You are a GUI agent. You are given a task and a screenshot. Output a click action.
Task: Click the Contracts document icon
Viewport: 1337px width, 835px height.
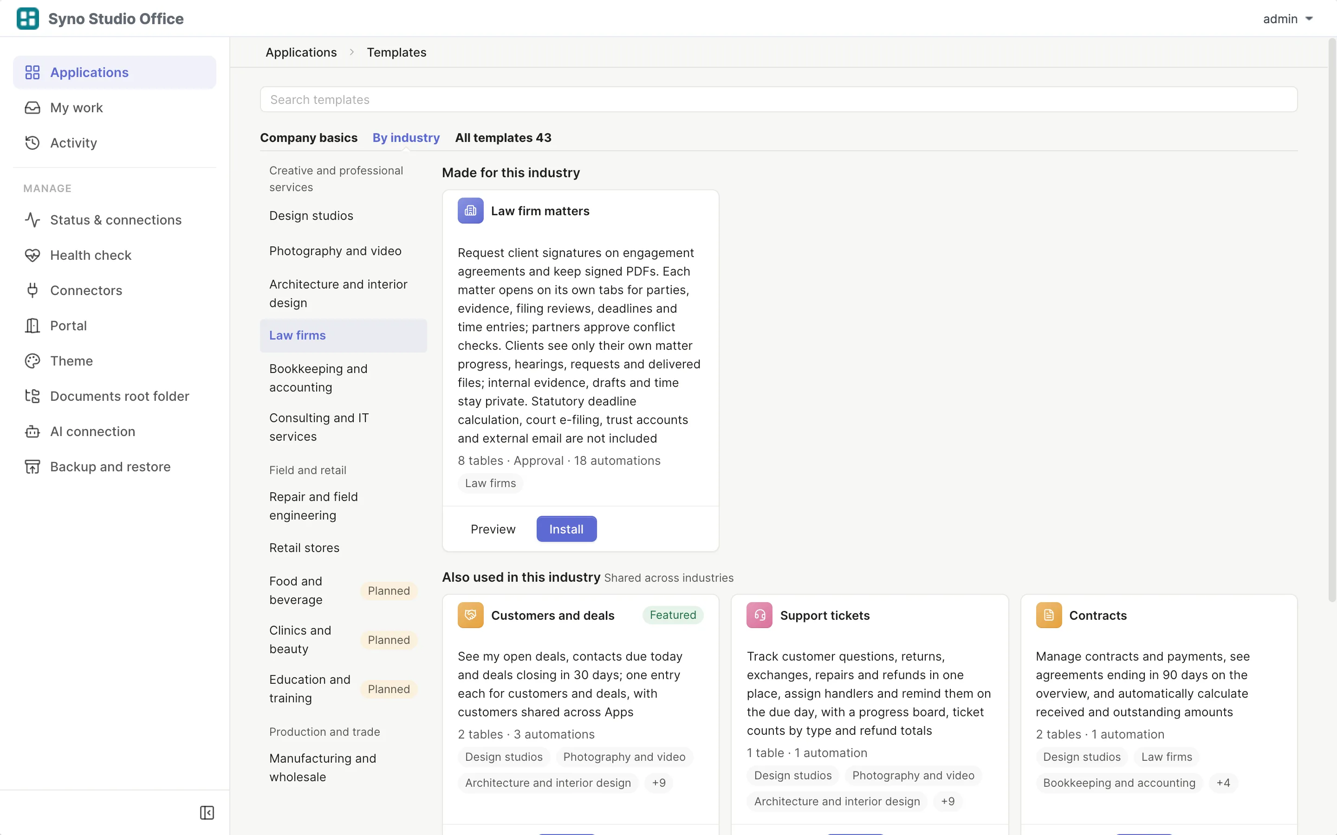(1049, 615)
